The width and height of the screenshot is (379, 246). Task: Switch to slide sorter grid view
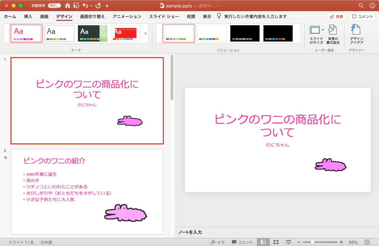(x=275, y=242)
